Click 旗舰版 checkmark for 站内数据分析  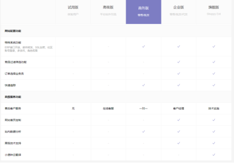(x=214, y=131)
